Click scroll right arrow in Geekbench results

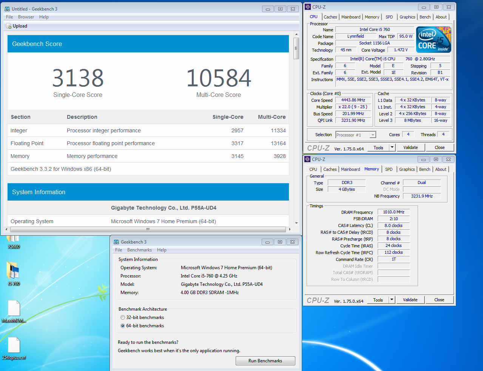pyautogui.click(x=290, y=229)
